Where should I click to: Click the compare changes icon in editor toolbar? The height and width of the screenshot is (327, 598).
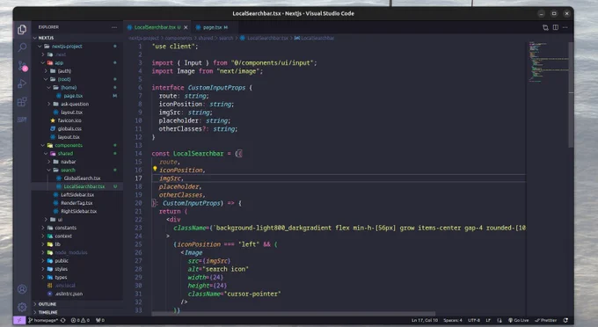pos(545,27)
